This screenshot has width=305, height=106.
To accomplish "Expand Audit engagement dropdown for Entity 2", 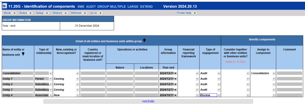I will pyautogui.click(x=219, y=84).
